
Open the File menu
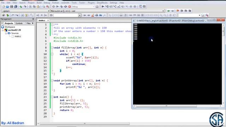(3, 2)
